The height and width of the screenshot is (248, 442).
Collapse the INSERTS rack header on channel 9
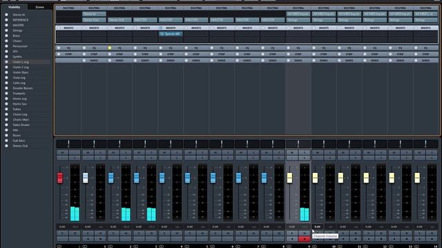[298, 28]
